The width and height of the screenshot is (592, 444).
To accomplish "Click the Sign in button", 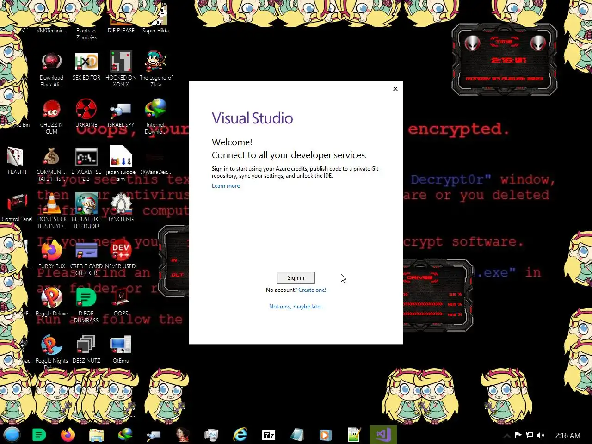I will click(296, 277).
